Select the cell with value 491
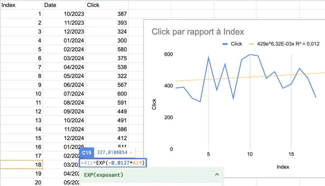Screen dimensions: 325x186 pos(107,121)
